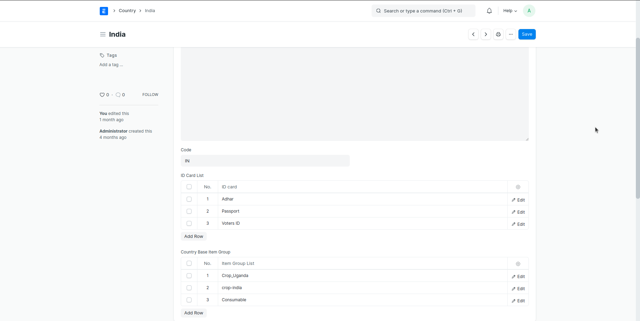Image resolution: width=640 pixels, height=321 pixels.
Task: Print the India document
Action: pyautogui.click(x=498, y=34)
